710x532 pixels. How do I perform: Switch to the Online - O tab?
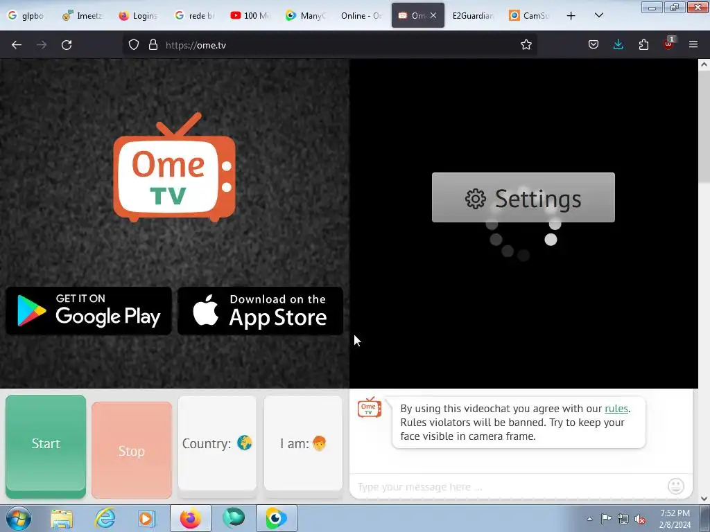(x=361, y=15)
